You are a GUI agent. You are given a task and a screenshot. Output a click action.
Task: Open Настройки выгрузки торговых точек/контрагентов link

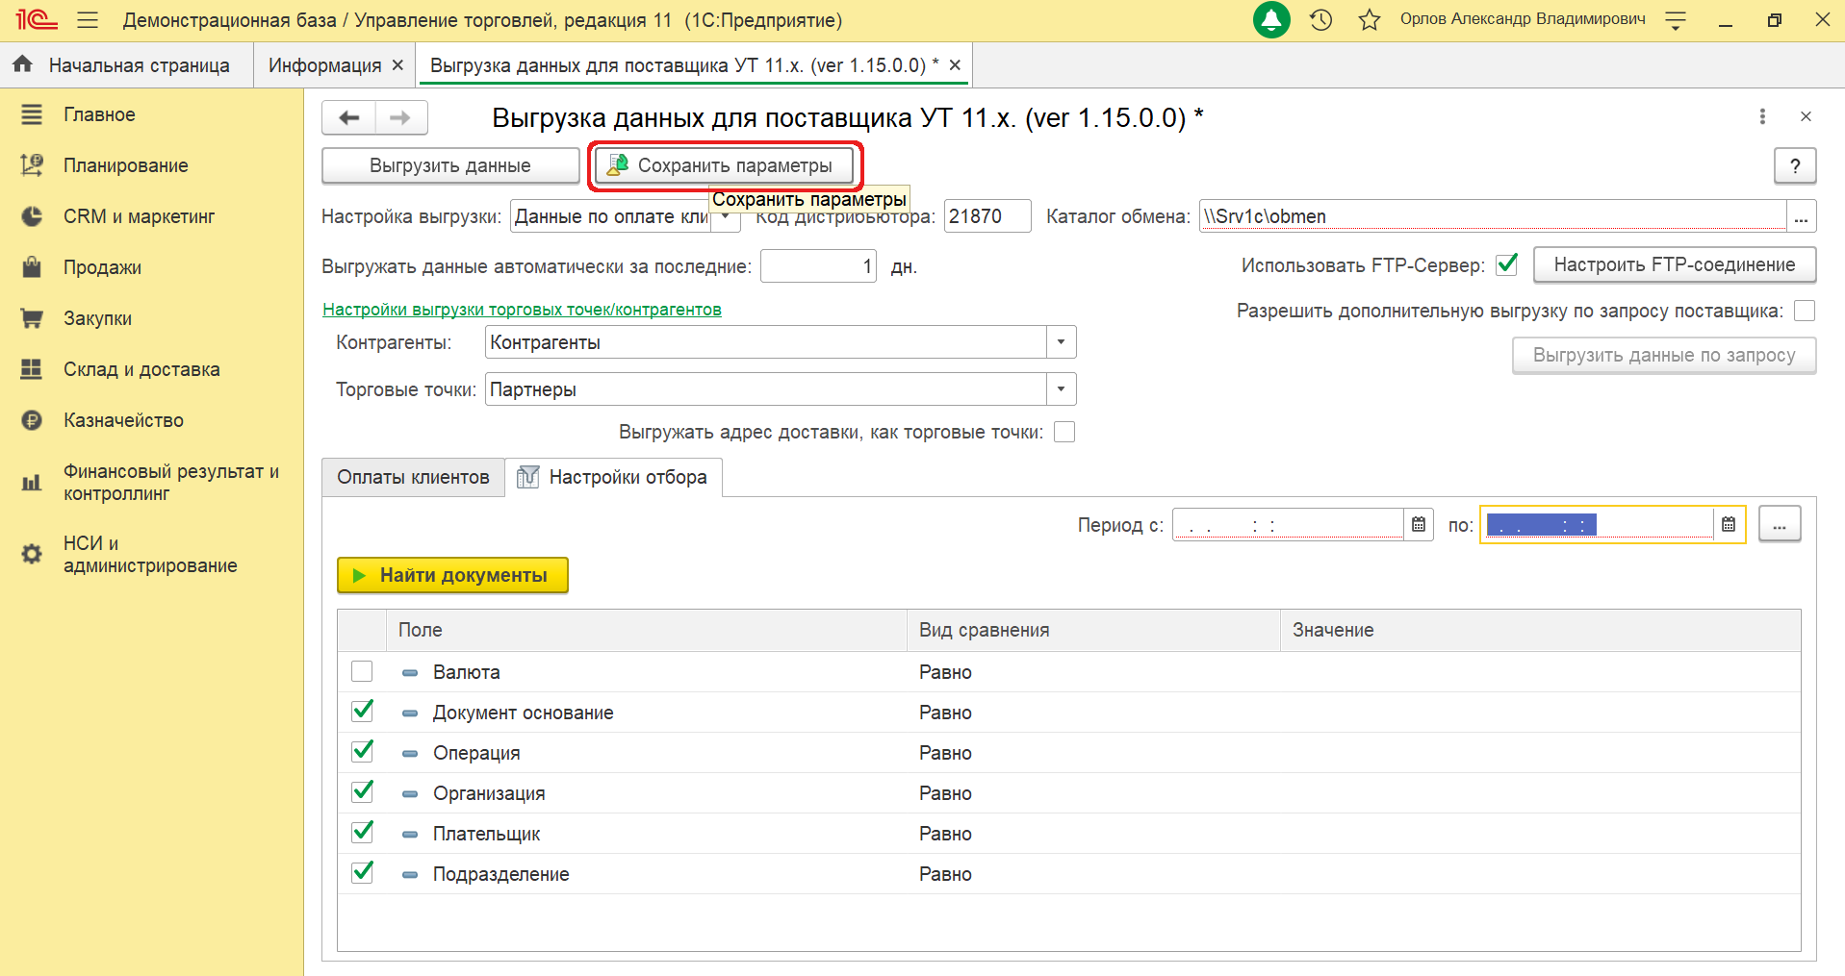tap(522, 310)
